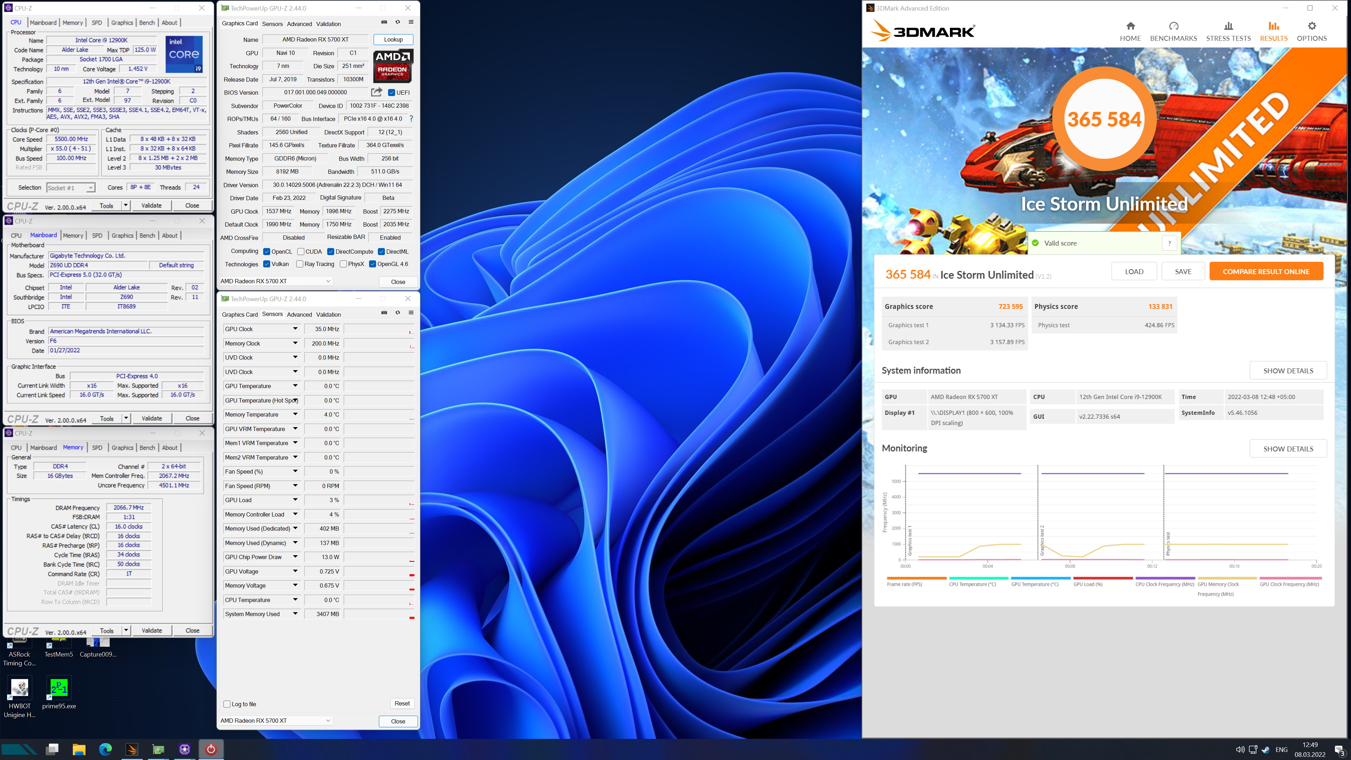Expand the GPU Clock sensor dropdown
This screenshot has width=1351, height=760.
[x=295, y=329]
